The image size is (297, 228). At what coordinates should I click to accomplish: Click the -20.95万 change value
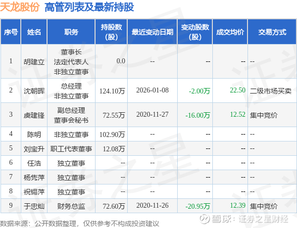pyautogui.click(x=198, y=206)
